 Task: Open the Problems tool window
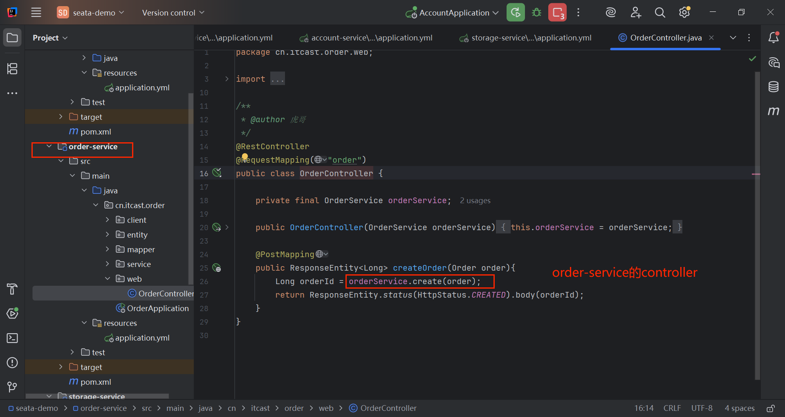pos(12,362)
